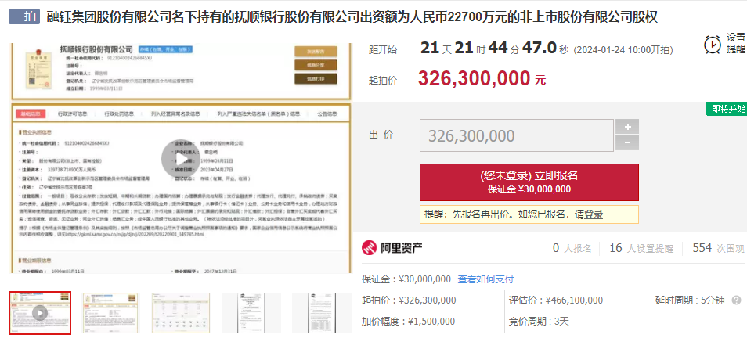Select the second thumbnail image
747x349 pixels.
point(110,313)
